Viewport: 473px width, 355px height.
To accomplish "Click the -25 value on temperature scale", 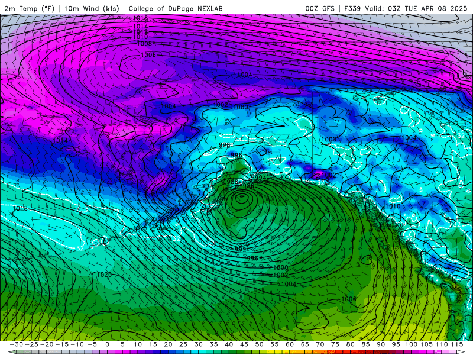I will (x=31, y=344).
